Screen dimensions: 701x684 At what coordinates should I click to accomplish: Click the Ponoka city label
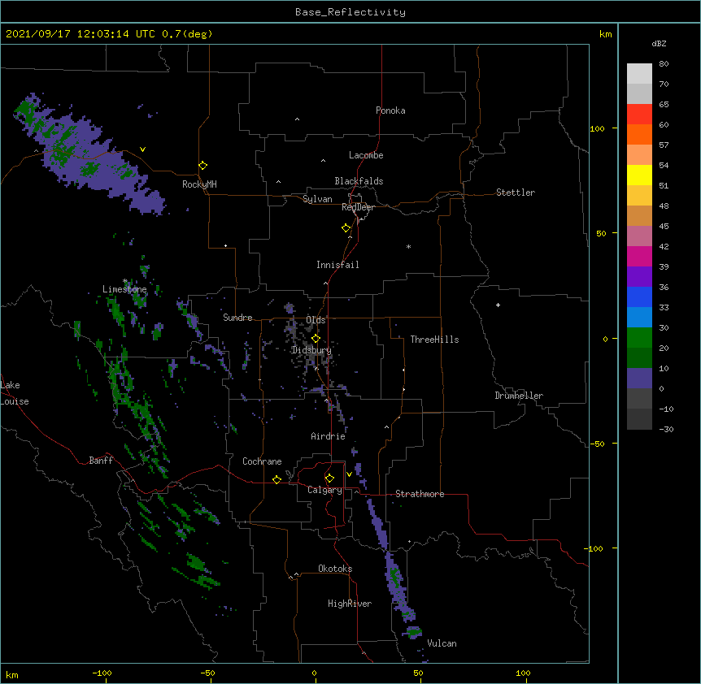390,110
